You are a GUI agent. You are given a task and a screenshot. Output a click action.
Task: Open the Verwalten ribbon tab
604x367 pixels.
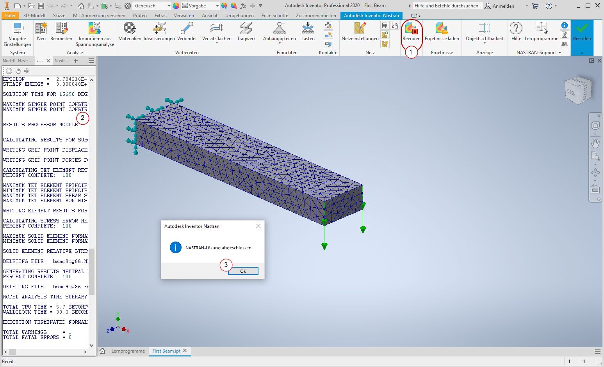tap(184, 16)
